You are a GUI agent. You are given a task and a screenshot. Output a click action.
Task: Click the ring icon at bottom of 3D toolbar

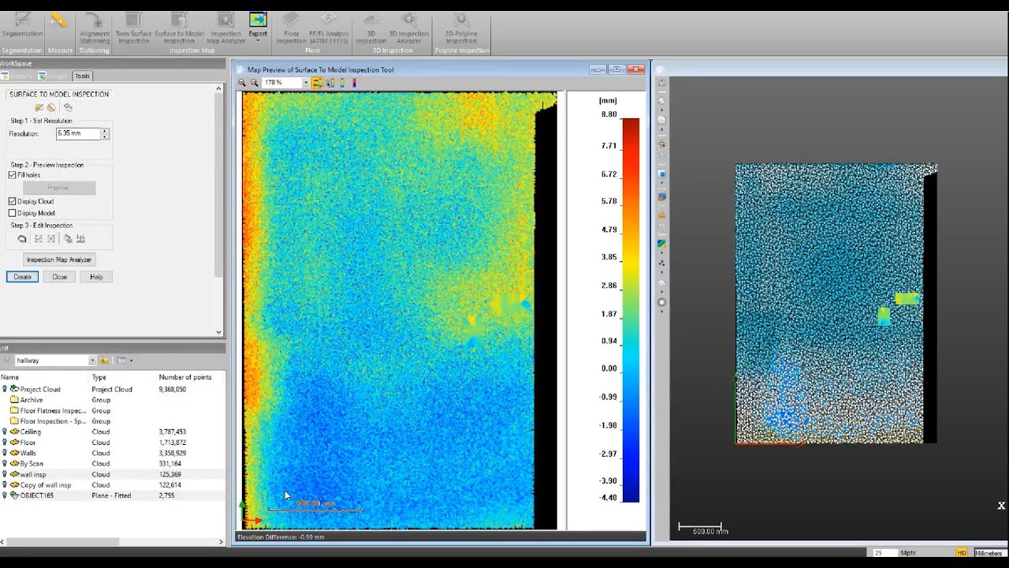point(661,302)
